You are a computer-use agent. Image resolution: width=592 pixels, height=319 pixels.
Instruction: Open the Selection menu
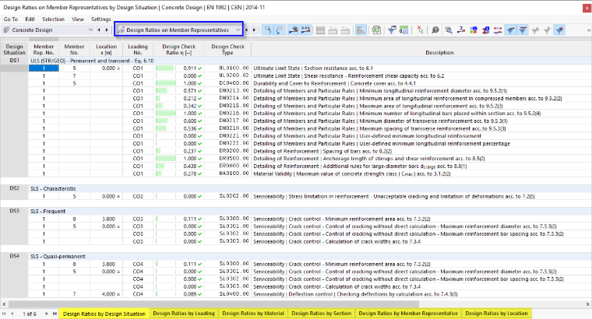(x=53, y=19)
